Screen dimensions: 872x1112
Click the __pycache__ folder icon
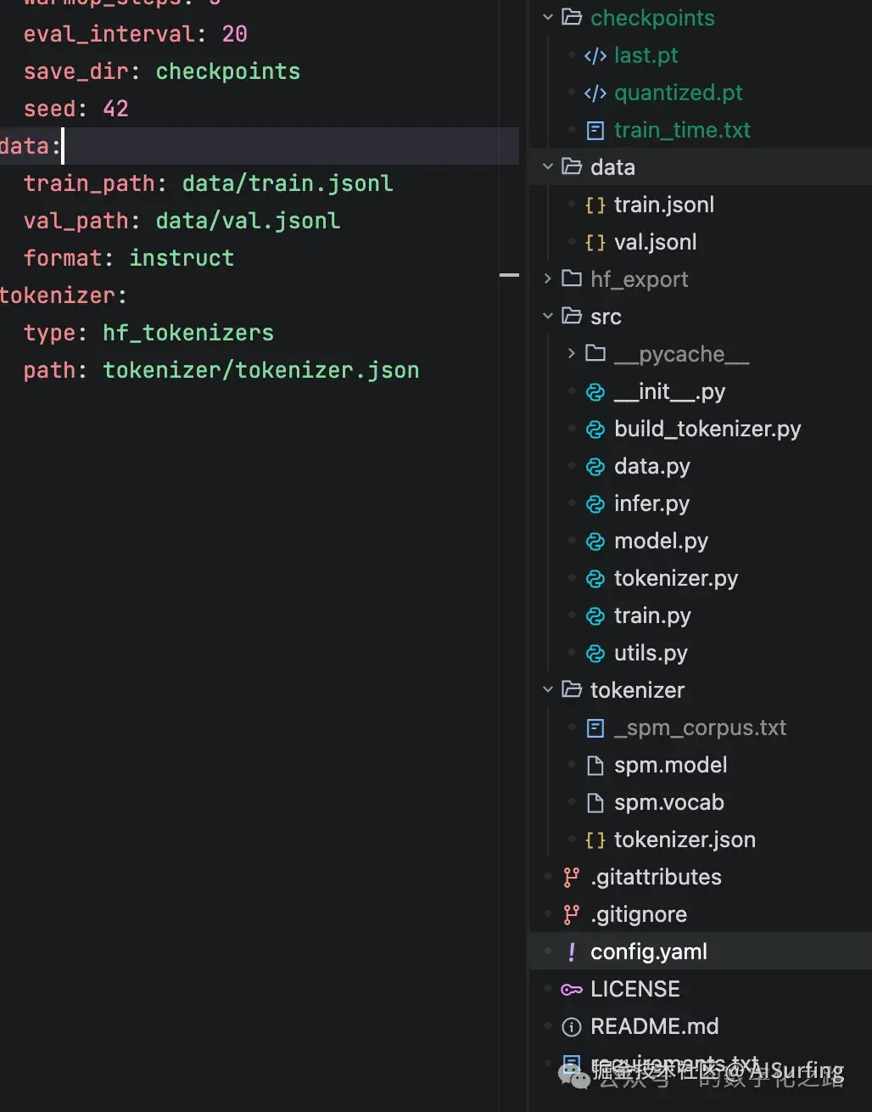pos(595,353)
